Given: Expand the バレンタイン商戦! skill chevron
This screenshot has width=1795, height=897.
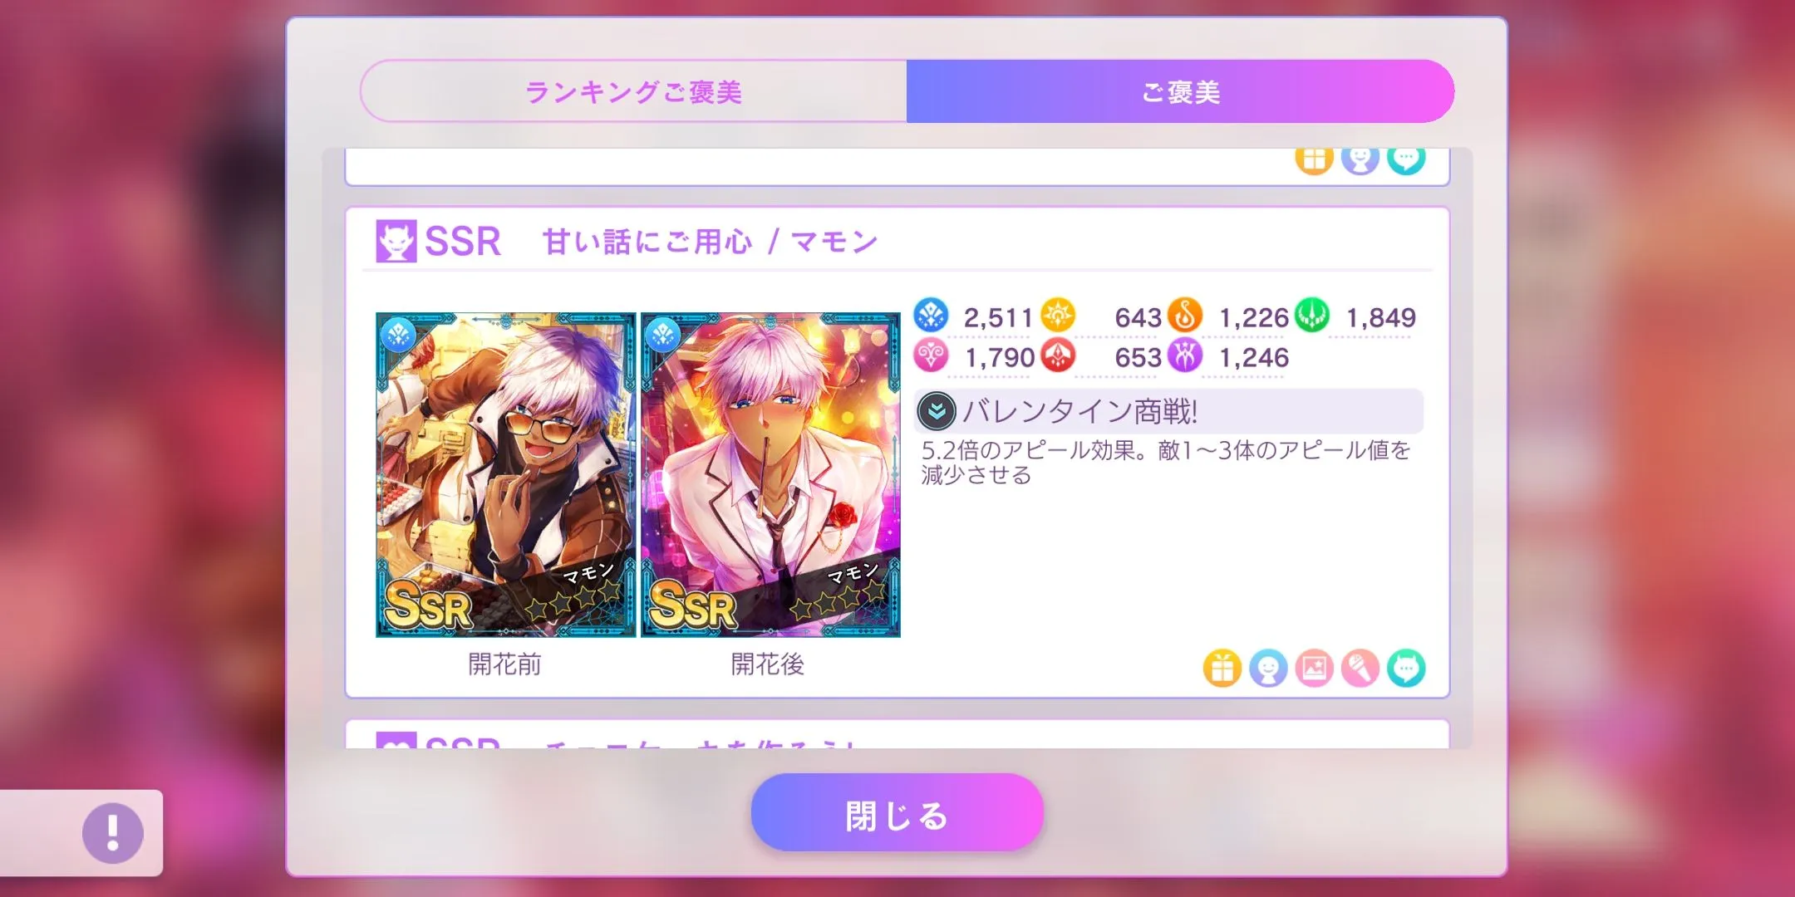Looking at the screenshot, I should (937, 411).
